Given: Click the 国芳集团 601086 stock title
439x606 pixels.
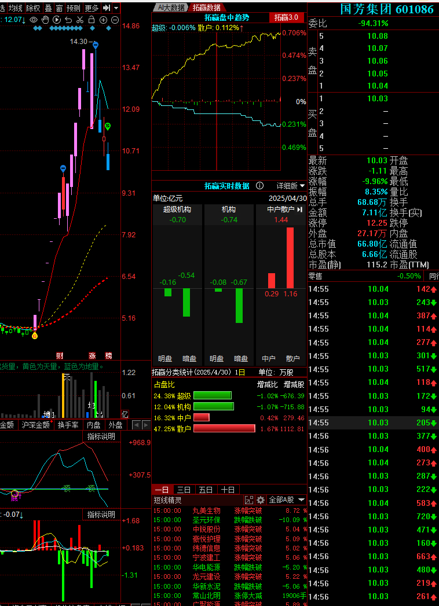Looking at the screenshot, I should pos(387,9).
